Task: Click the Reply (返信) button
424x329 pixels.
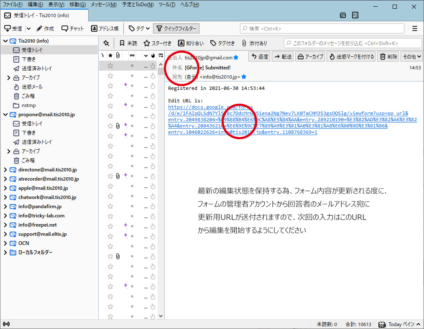Action: (x=259, y=56)
